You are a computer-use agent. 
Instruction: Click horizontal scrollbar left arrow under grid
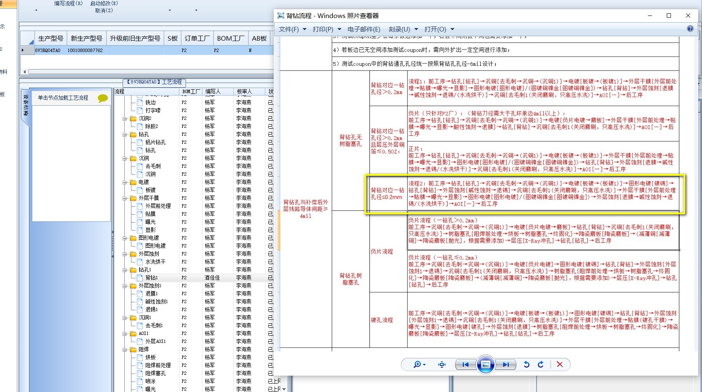tap(25, 72)
